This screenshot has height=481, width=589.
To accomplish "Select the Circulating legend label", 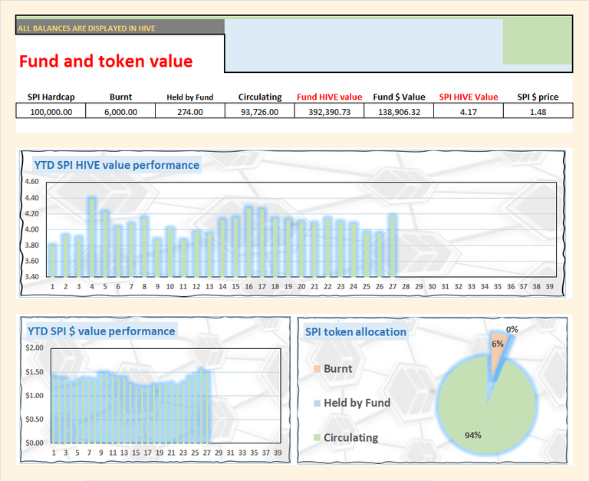I will [x=350, y=437].
